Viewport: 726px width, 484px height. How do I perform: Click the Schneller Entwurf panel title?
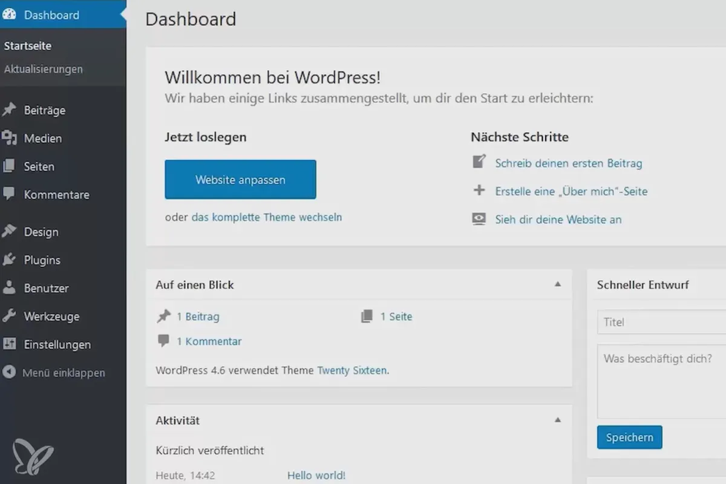[643, 285]
